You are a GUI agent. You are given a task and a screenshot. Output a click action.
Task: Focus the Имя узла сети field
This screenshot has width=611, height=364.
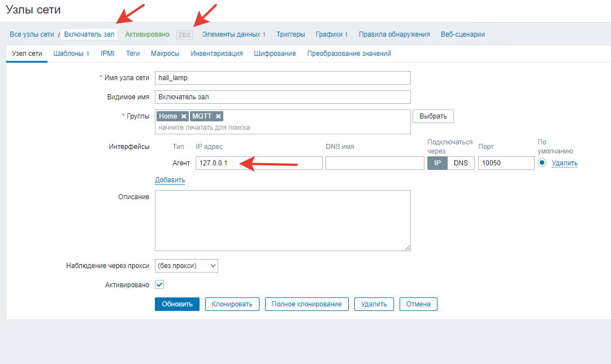(283, 78)
